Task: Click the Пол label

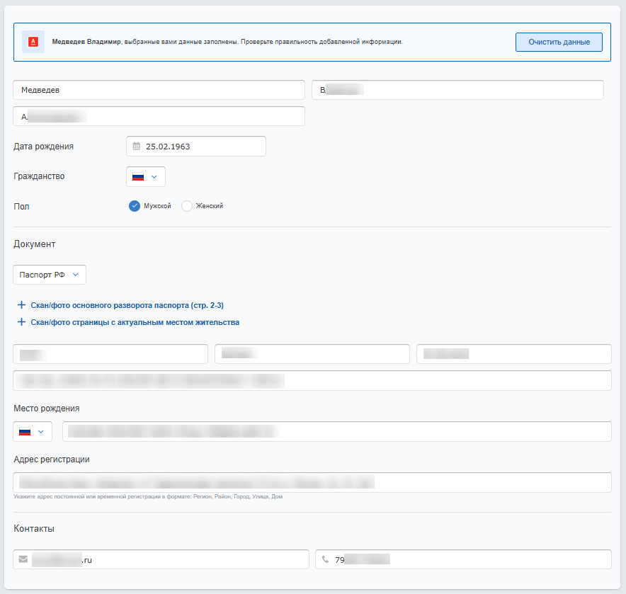Action: (x=21, y=207)
